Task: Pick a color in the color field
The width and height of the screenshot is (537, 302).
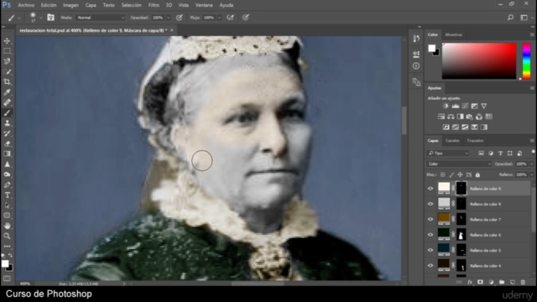Action: click(479, 61)
